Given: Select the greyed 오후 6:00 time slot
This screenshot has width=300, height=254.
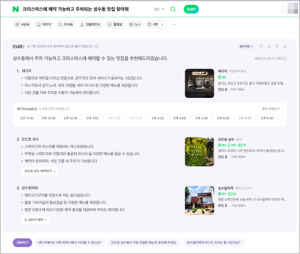Looking at the screenshot, I should [x=245, y=118].
